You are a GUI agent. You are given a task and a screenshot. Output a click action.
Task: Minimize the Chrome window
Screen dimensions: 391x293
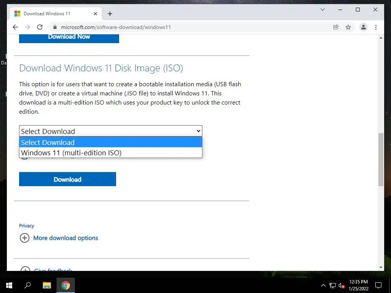(340, 10)
